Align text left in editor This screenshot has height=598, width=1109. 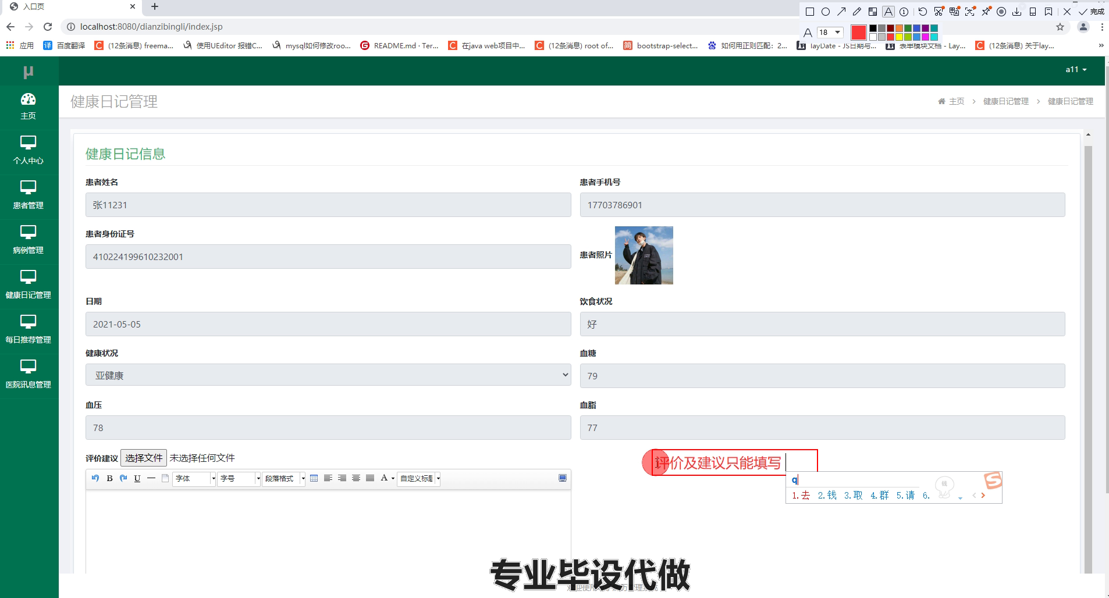328,478
